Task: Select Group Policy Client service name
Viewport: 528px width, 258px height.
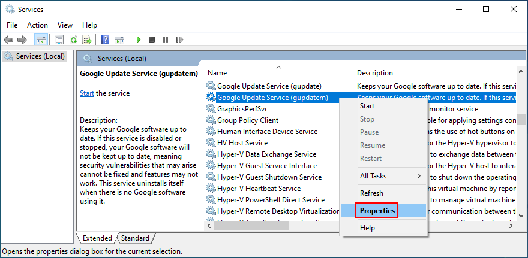Action: point(248,120)
